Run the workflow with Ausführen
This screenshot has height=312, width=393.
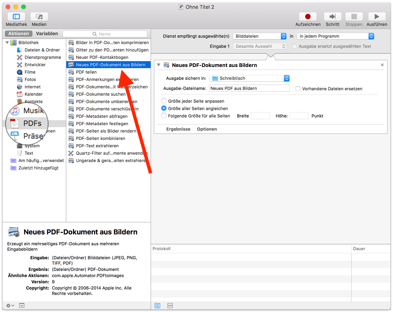[377, 17]
